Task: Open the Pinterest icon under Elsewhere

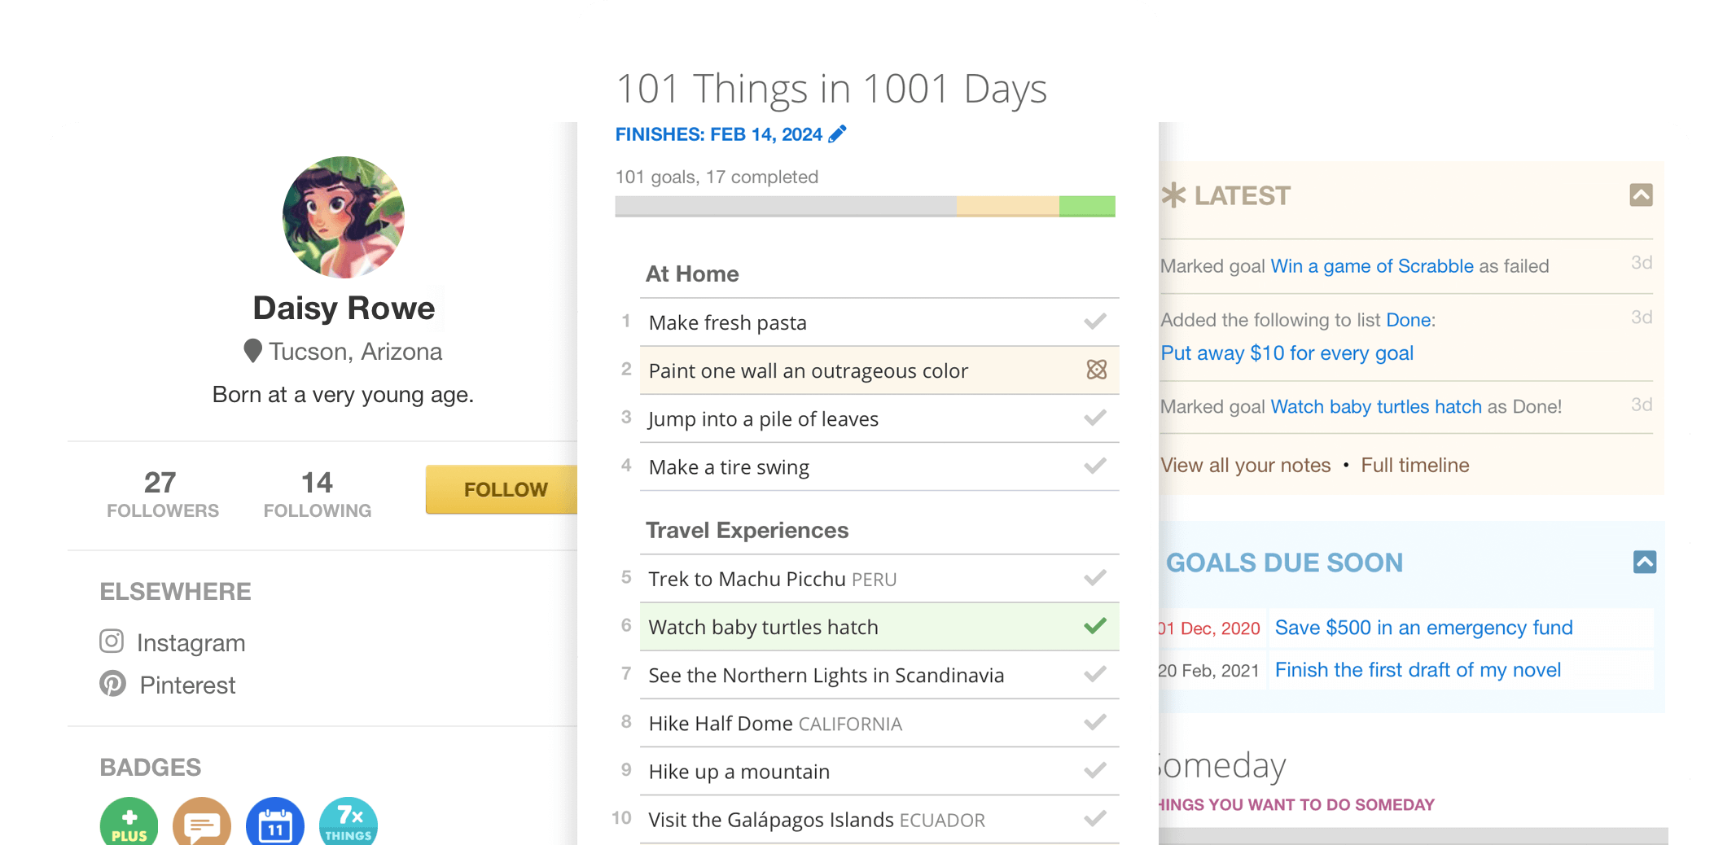Action: coord(112,684)
